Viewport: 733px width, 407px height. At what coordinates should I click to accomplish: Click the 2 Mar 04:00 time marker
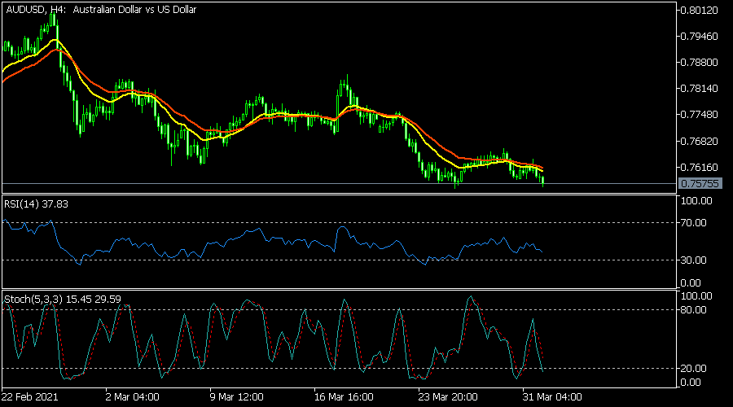(132, 396)
